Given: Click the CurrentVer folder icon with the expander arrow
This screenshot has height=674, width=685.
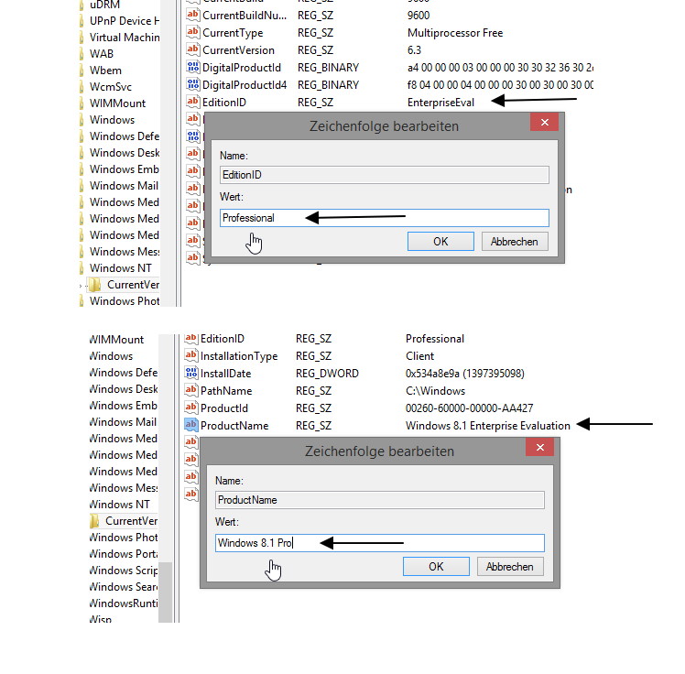Looking at the screenshot, I should tap(94, 285).
